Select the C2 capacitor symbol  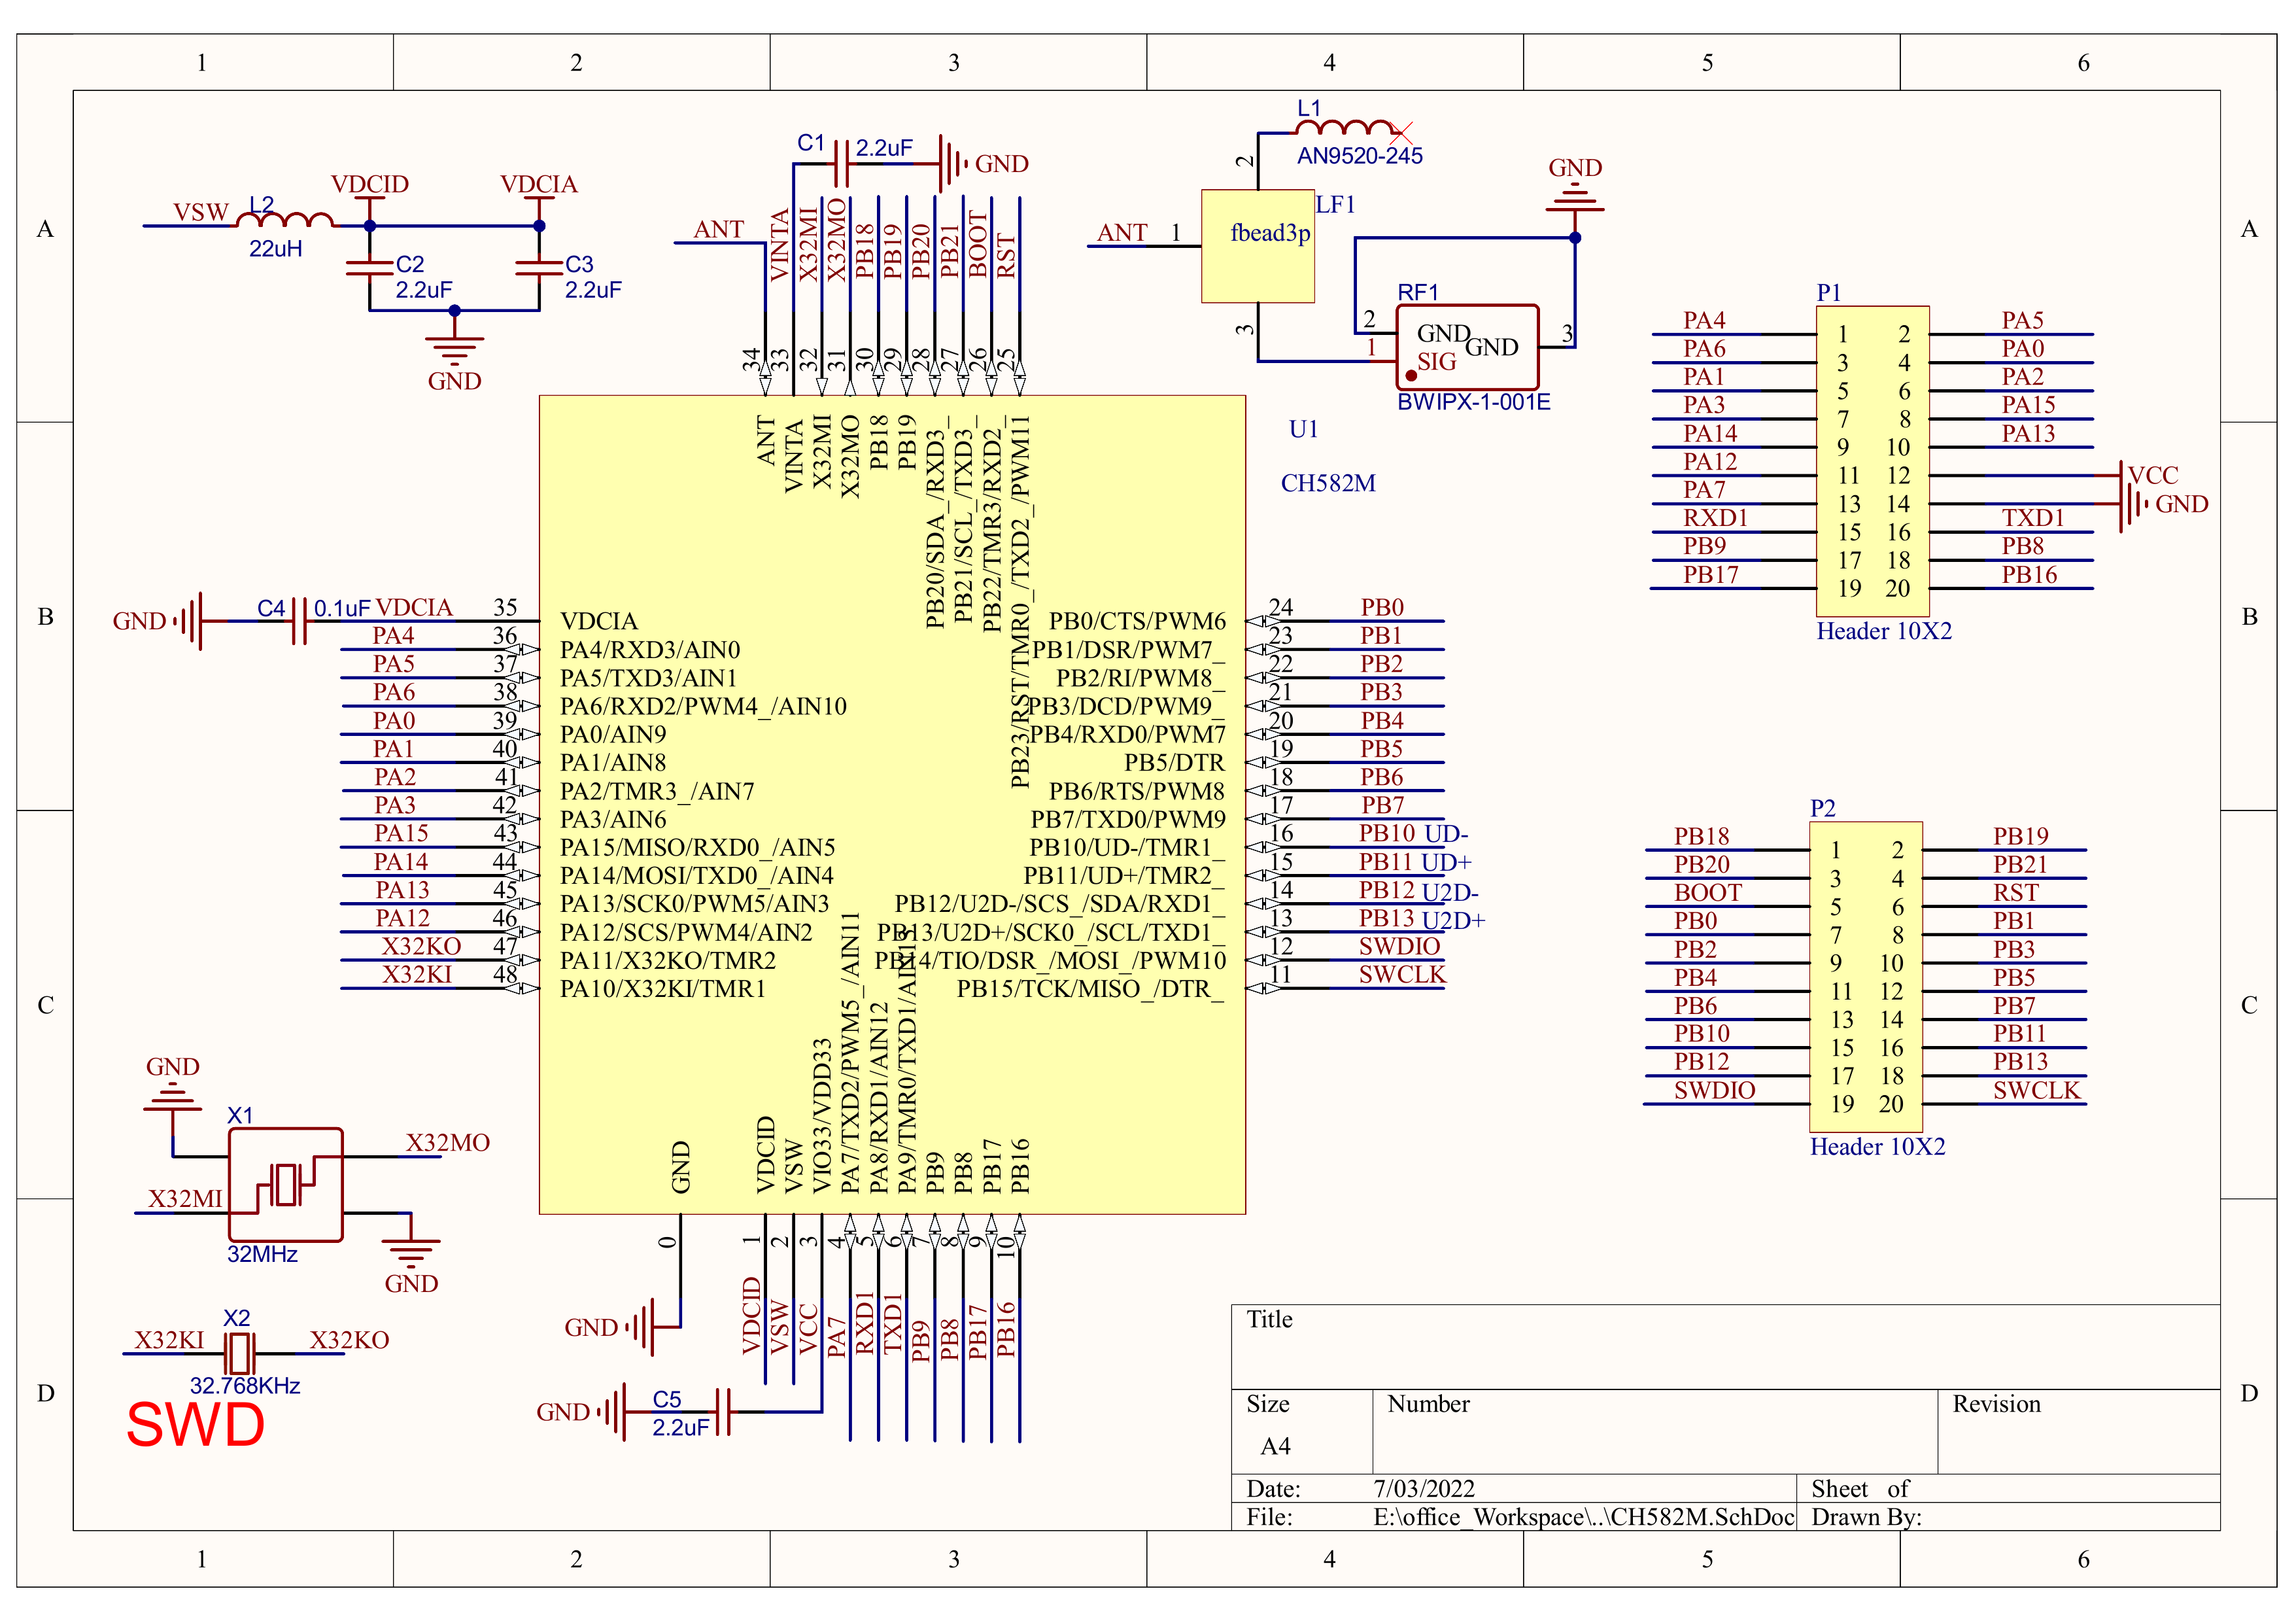point(369,267)
